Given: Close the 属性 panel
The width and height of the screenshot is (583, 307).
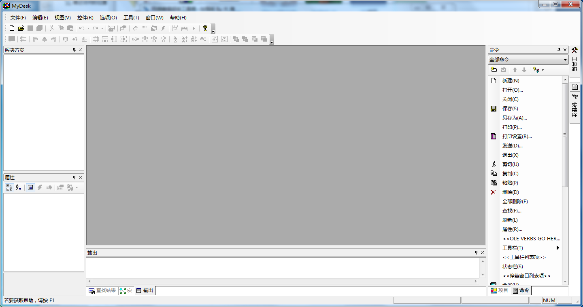Looking at the screenshot, I should pyautogui.click(x=80, y=177).
